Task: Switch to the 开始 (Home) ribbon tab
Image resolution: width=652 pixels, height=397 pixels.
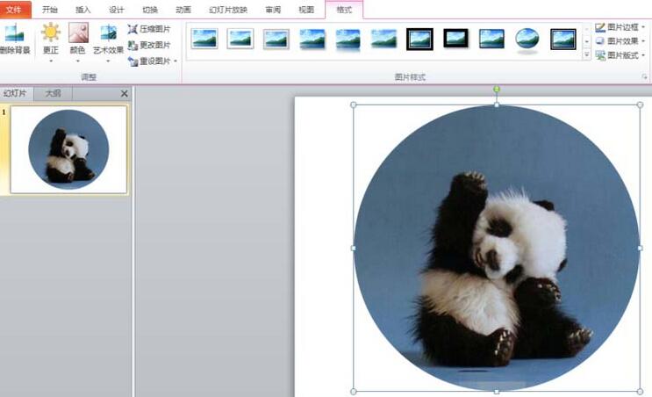Action: click(50, 10)
